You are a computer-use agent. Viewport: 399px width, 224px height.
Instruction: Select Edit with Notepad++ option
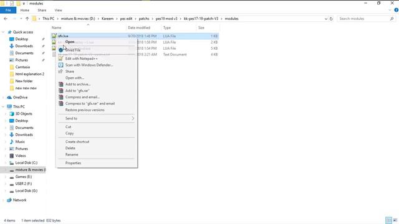[81, 58]
